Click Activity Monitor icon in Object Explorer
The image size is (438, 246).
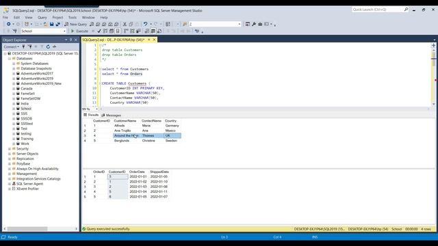(x=54, y=46)
